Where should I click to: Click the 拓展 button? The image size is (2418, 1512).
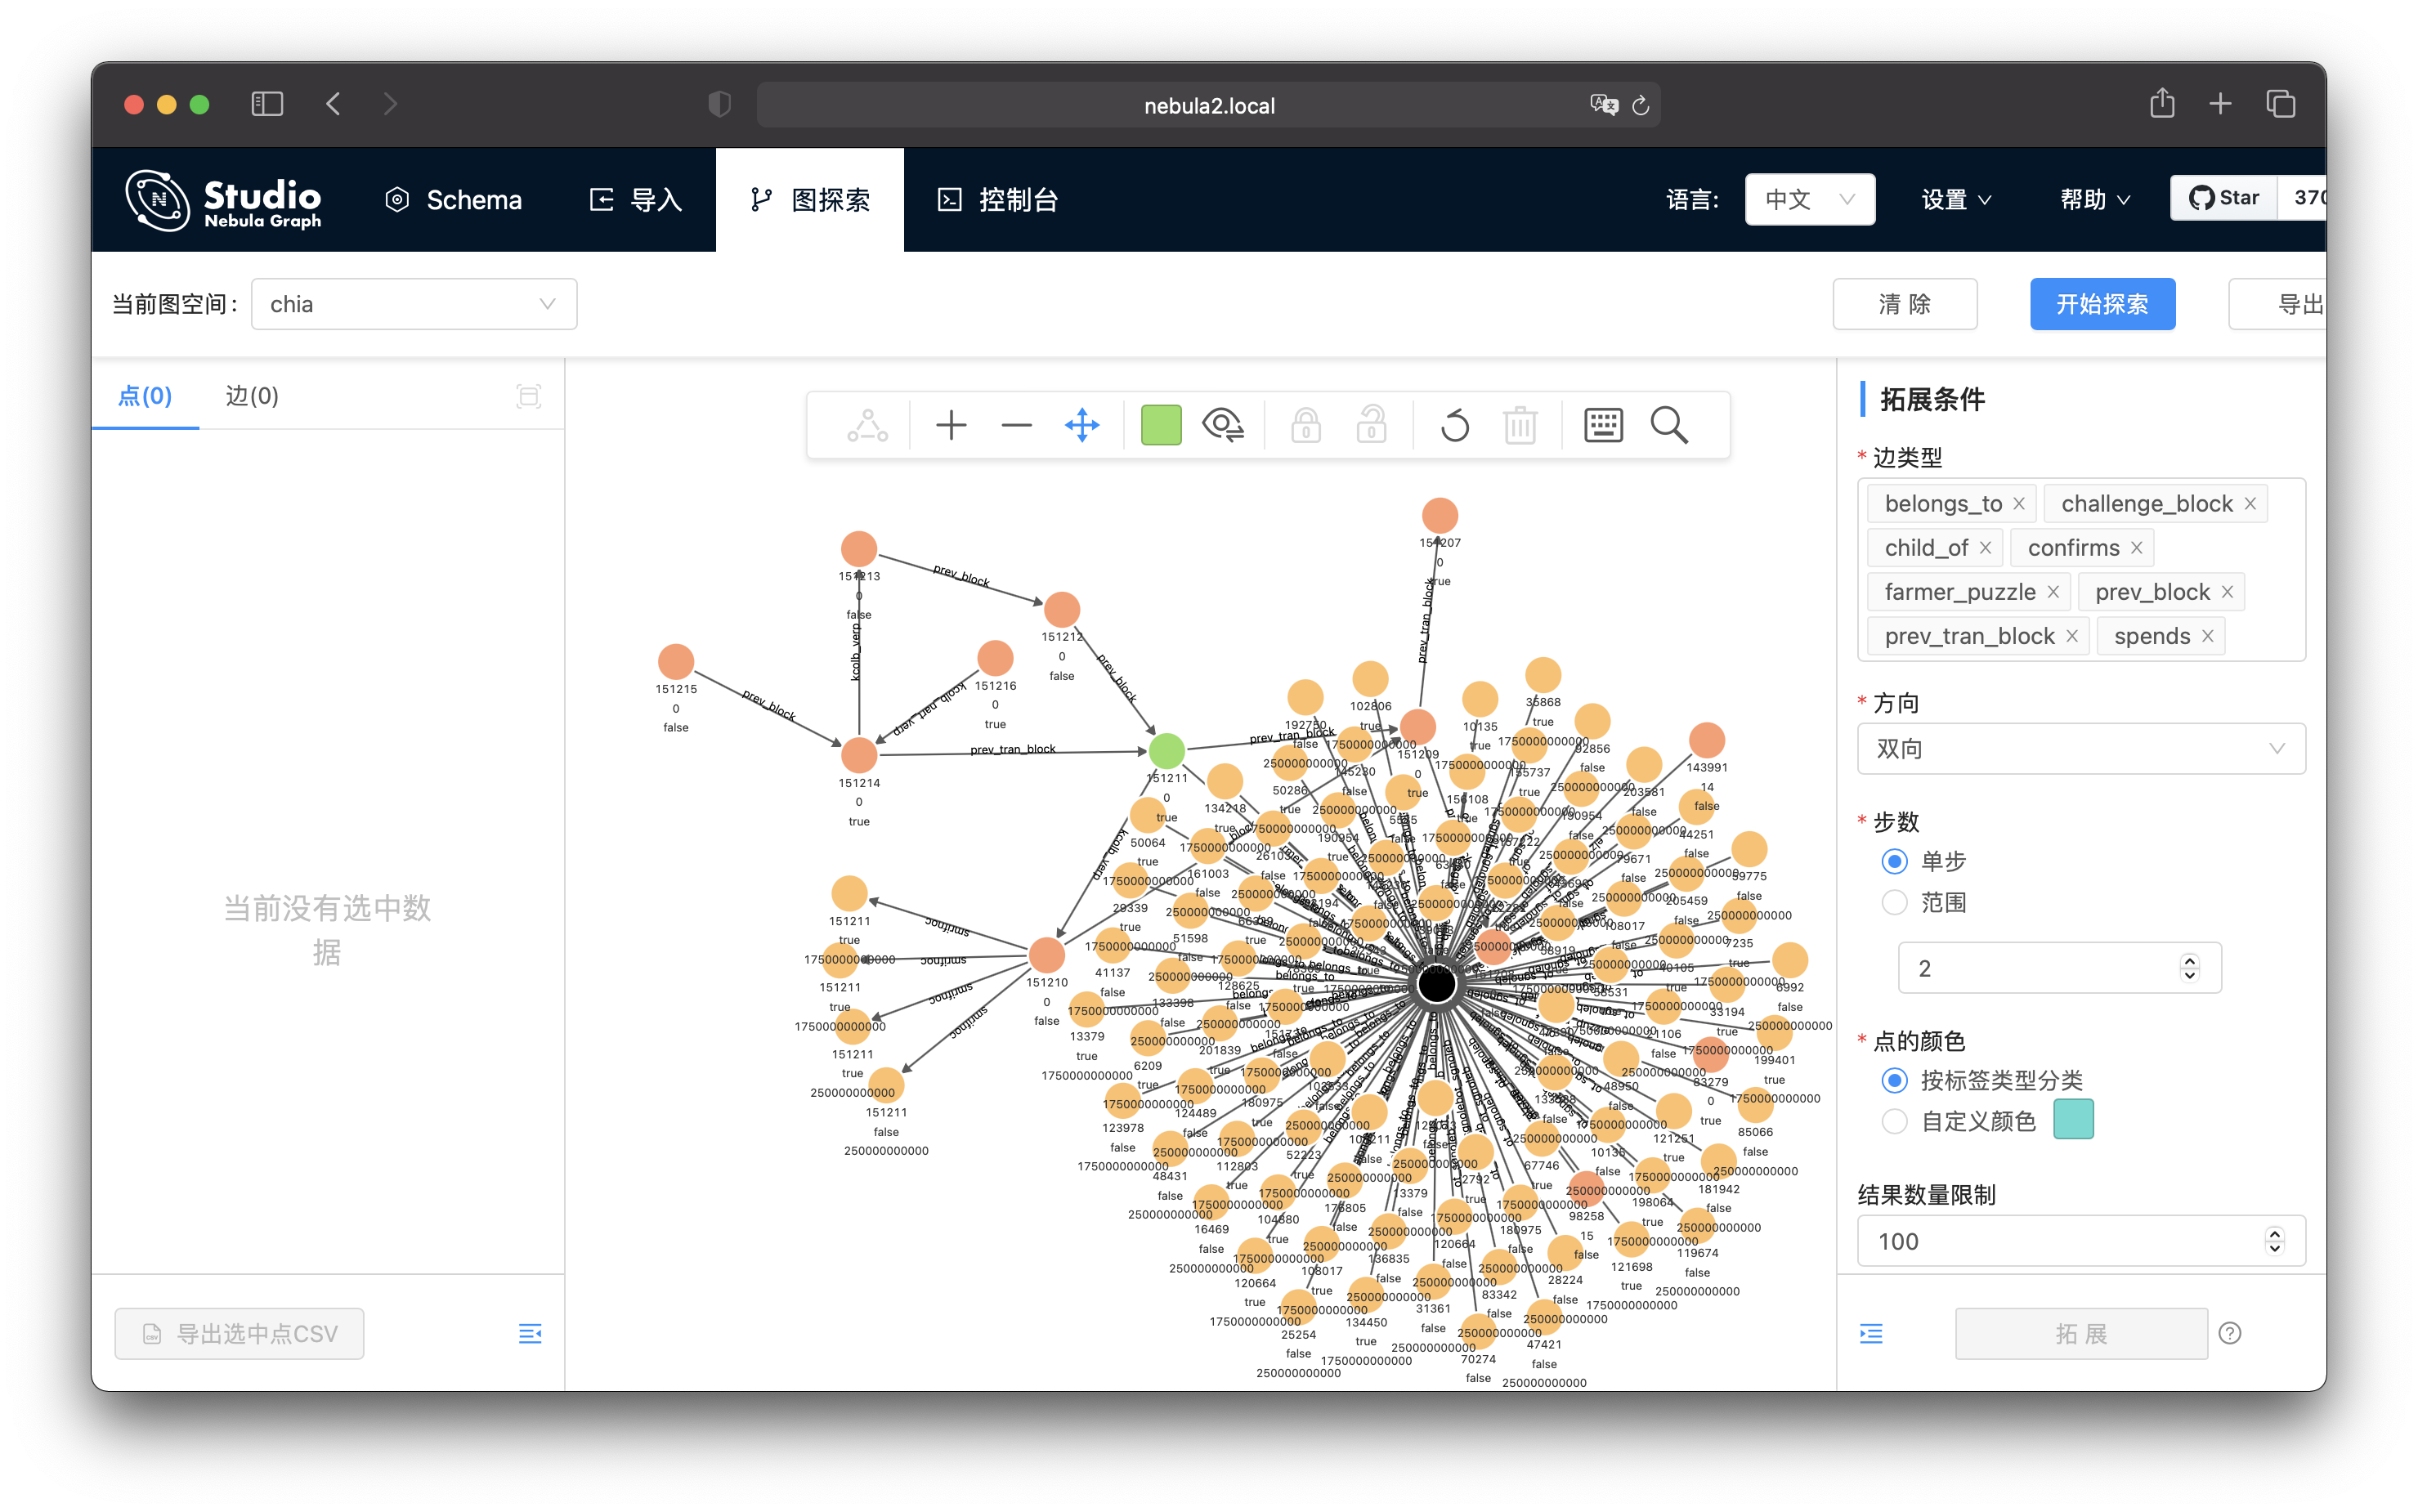[2081, 1333]
